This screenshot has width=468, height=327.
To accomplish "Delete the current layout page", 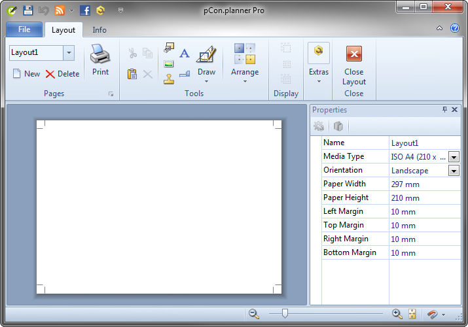I will [x=62, y=74].
